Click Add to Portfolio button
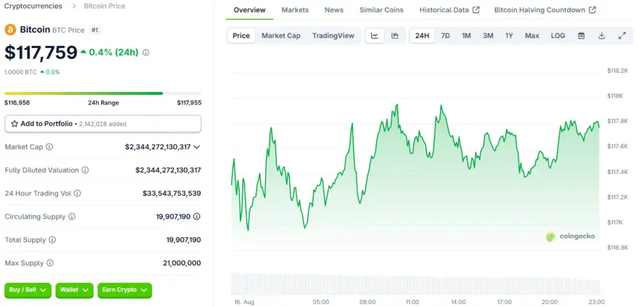The image size is (638, 307). pyautogui.click(x=103, y=124)
